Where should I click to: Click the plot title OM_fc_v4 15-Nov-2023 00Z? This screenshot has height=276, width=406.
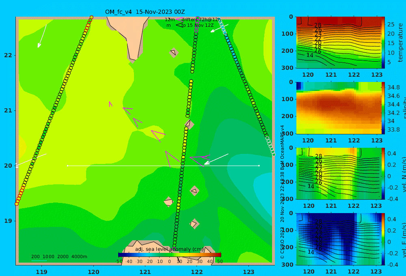pyautogui.click(x=145, y=12)
